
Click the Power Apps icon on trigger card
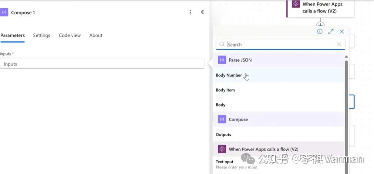tap(295, 4)
